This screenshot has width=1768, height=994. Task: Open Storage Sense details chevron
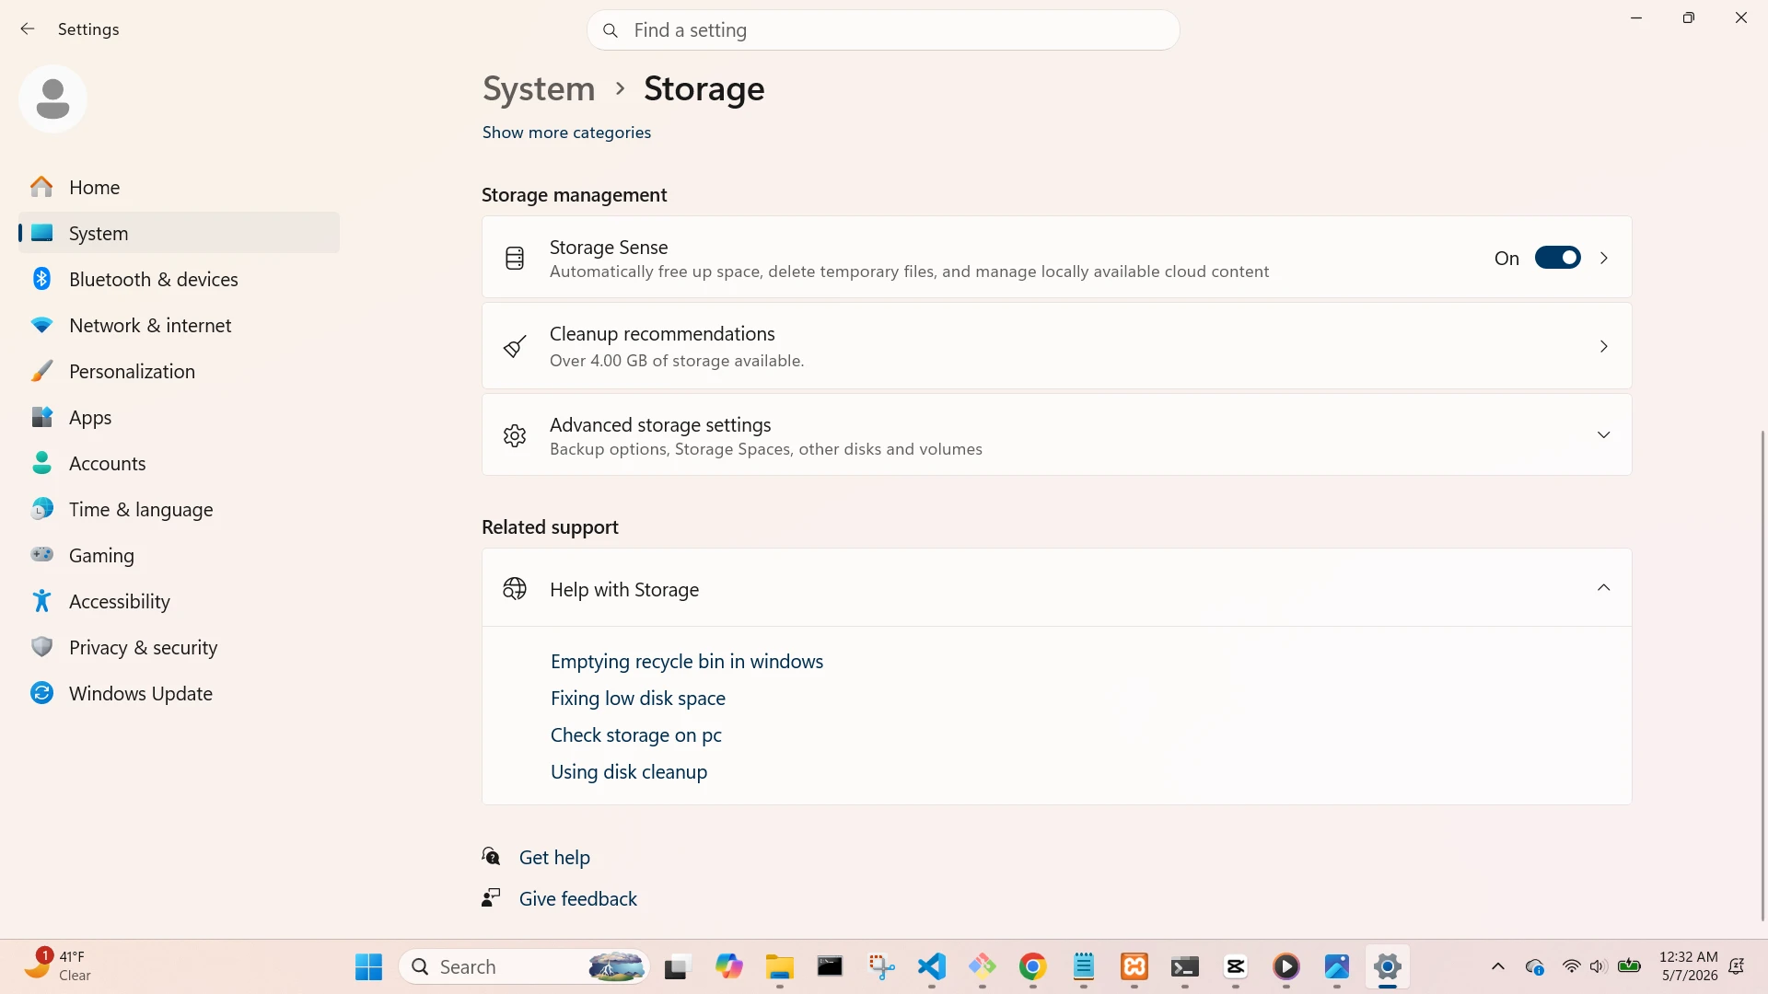(1604, 258)
